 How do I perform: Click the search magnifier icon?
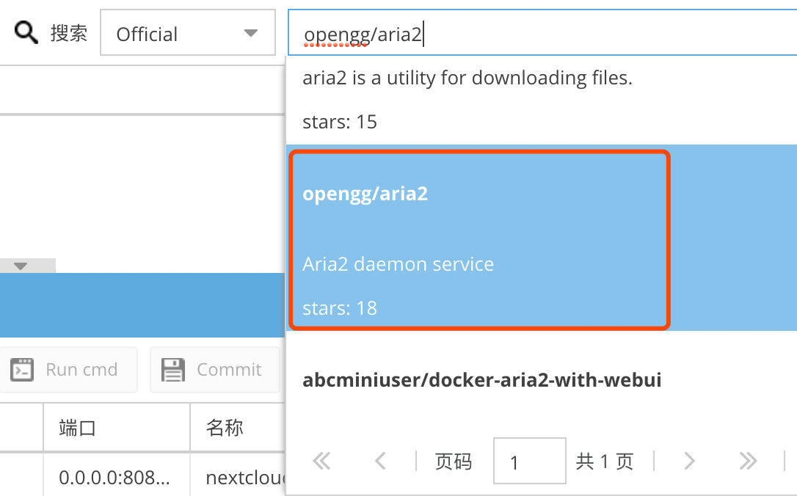[x=26, y=32]
